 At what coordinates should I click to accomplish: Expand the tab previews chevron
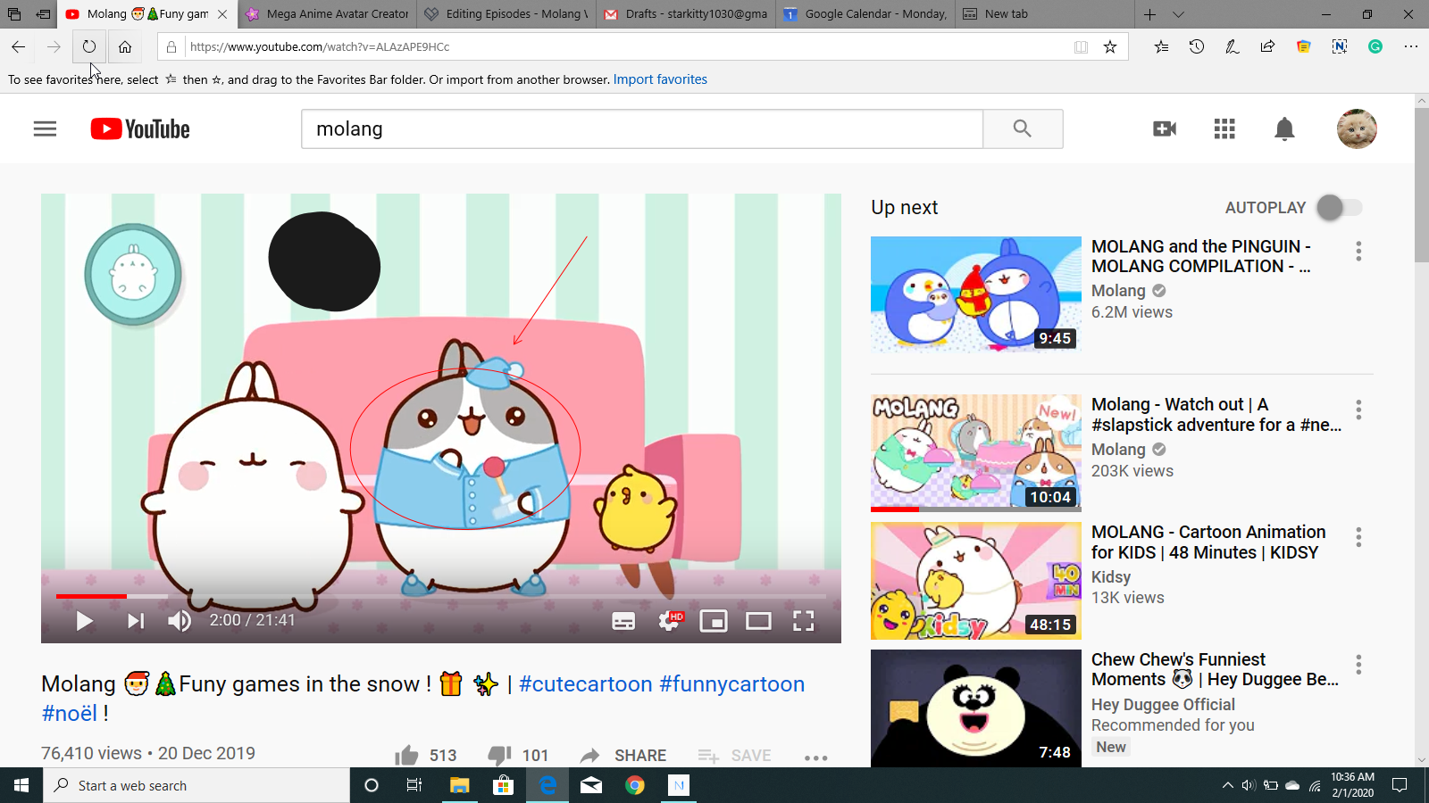pos(1178,14)
